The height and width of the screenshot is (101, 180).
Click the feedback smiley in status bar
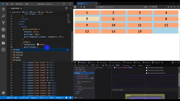click(66, 98)
